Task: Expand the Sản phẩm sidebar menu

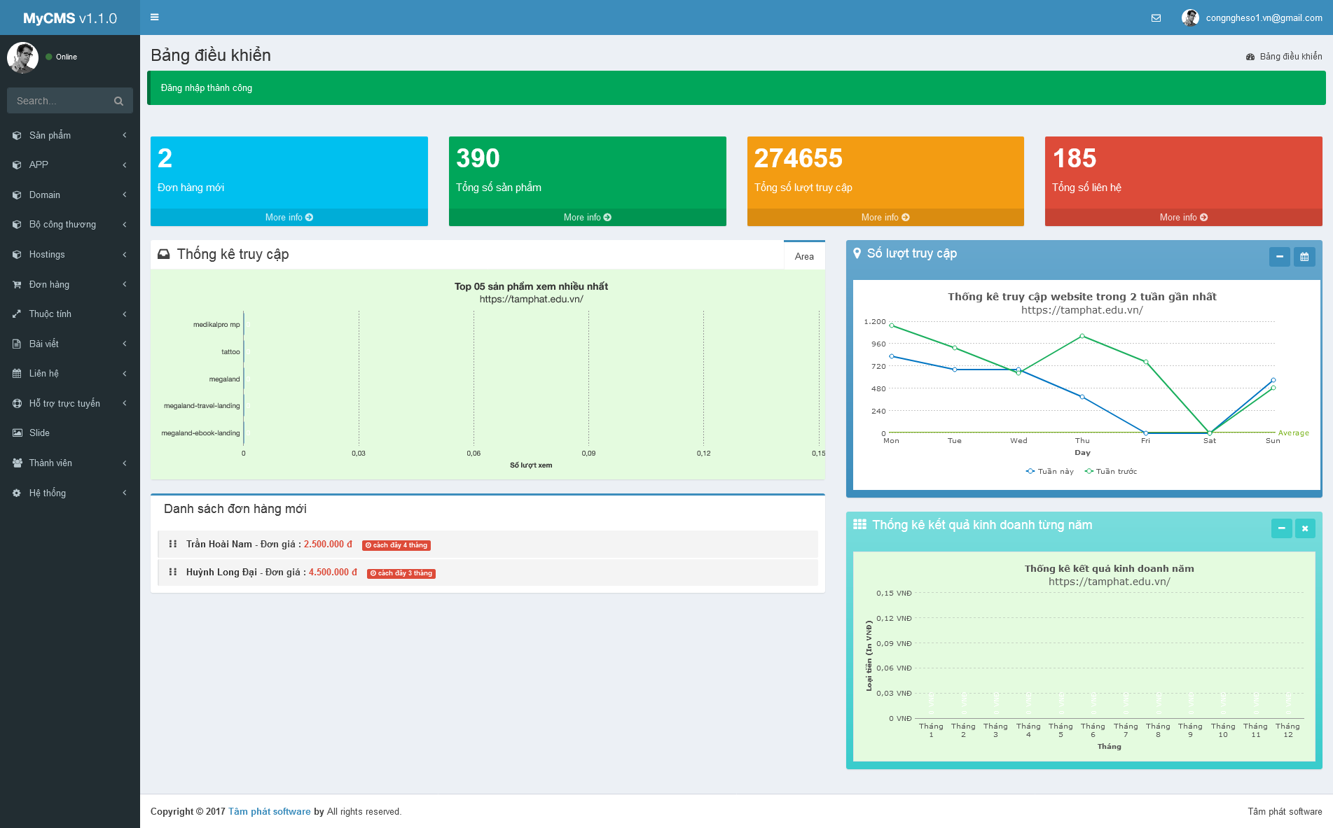Action: point(70,135)
